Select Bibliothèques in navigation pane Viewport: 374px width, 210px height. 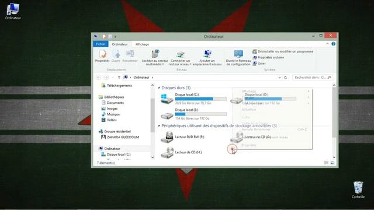pos(112,97)
